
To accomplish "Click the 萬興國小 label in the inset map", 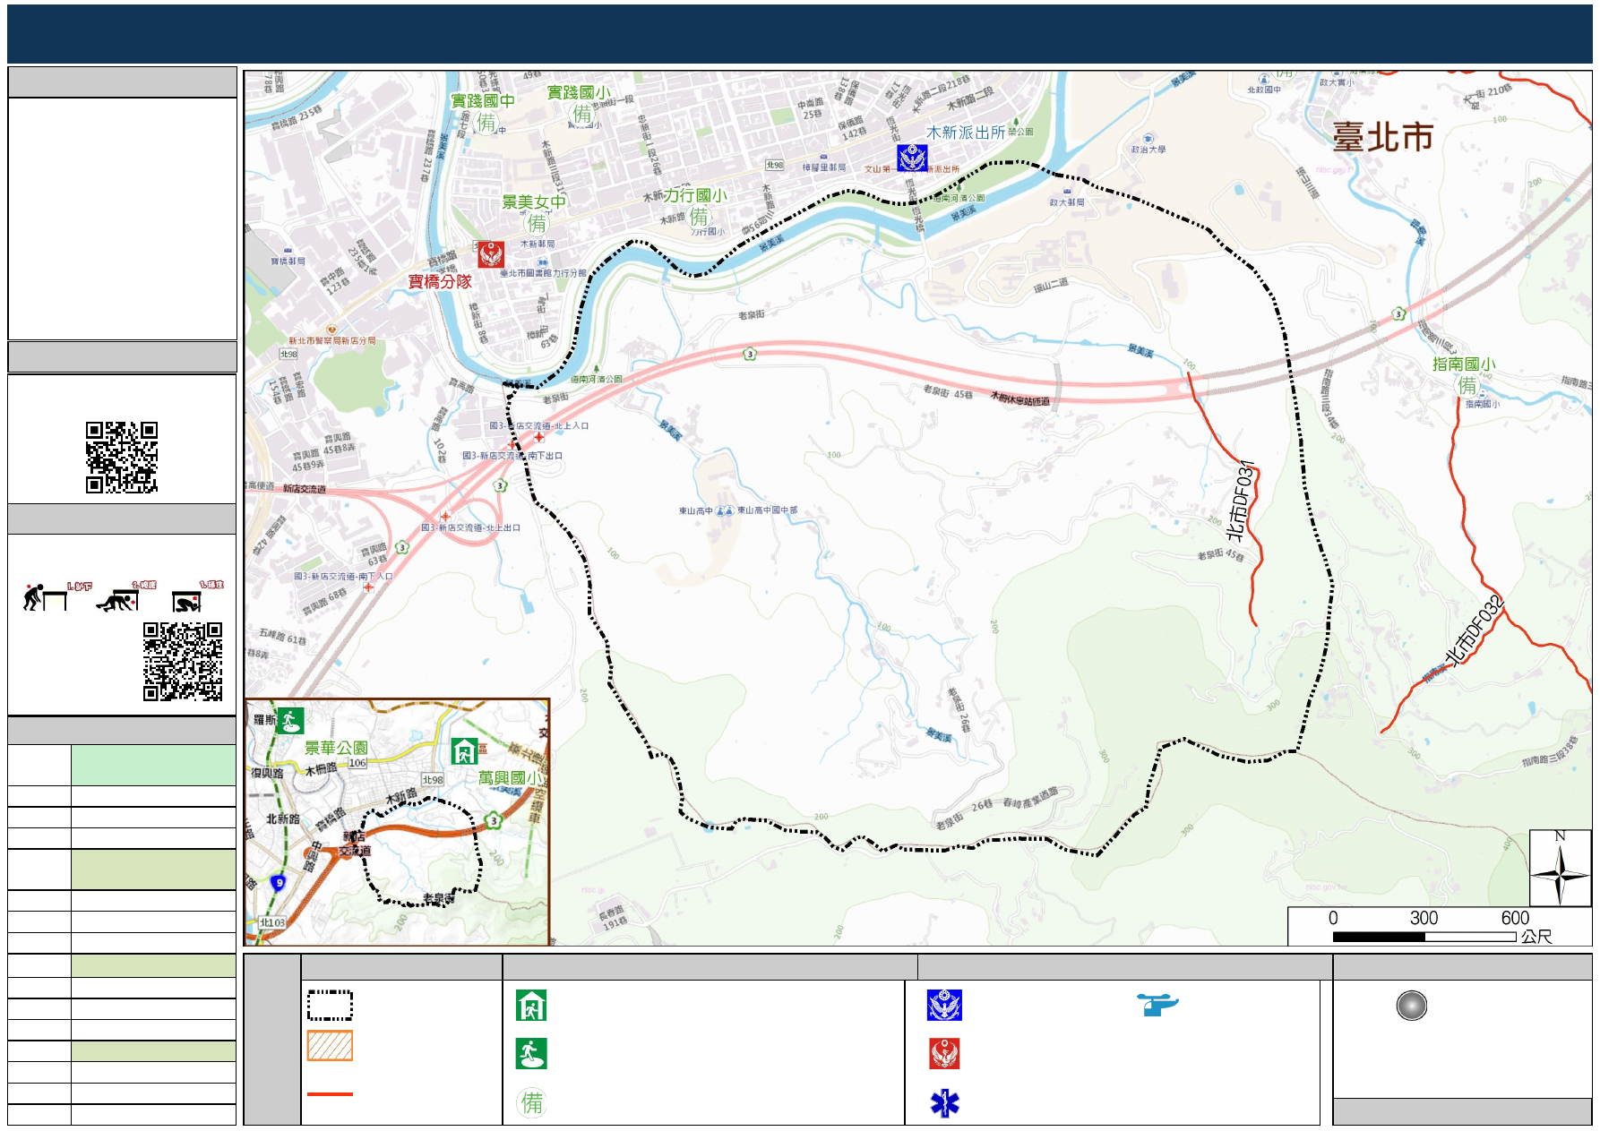I will [510, 778].
